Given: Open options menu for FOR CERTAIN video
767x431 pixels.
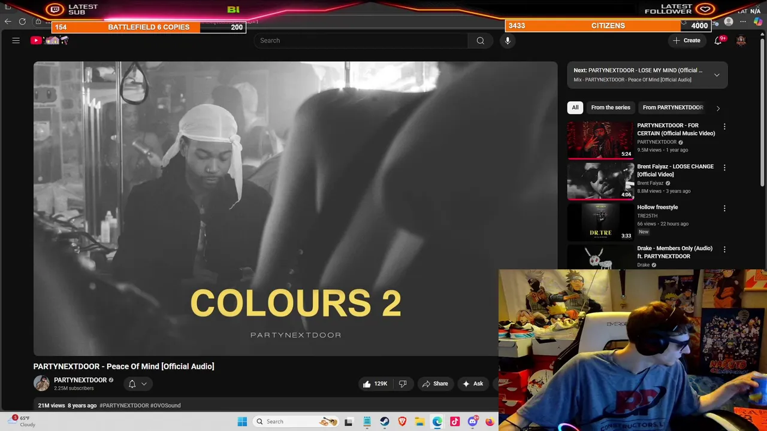Looking at the screenshot, I should click(724, 127).
